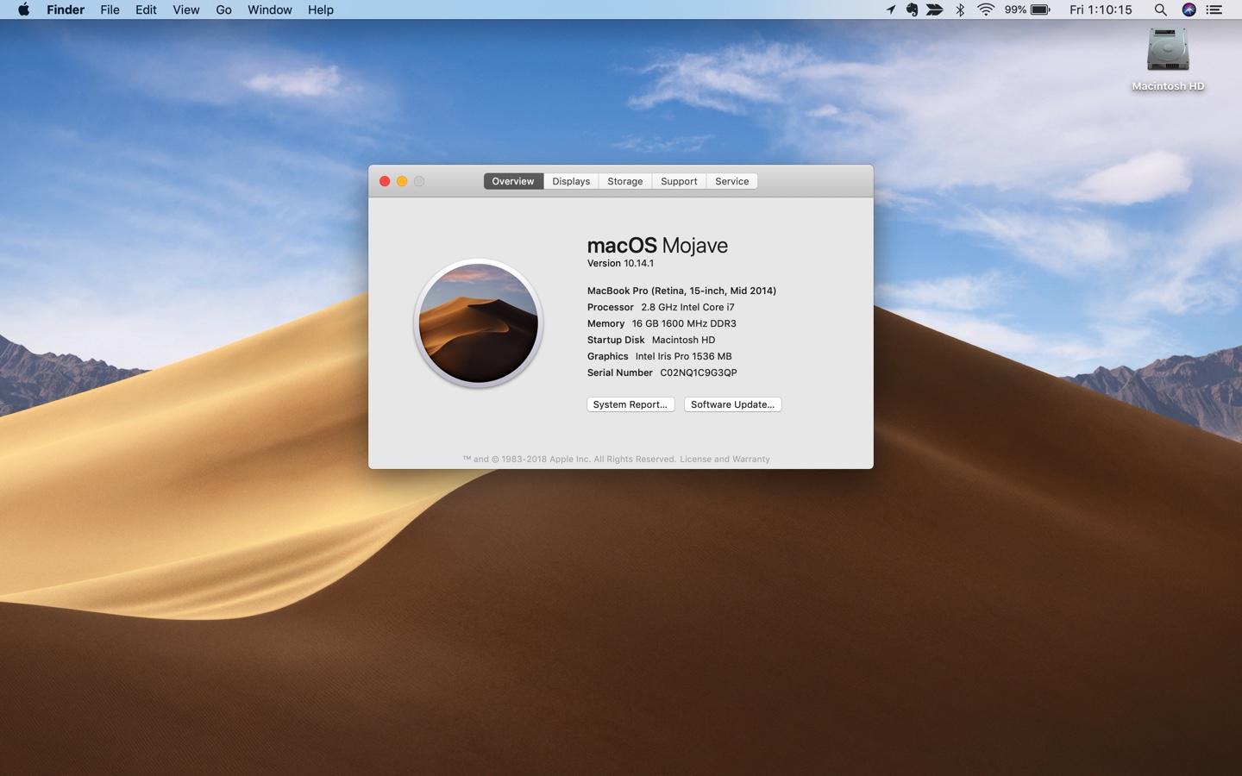Switch to the Overview tab
Viewport: 1242px width, 776px height.
[513, 181]
